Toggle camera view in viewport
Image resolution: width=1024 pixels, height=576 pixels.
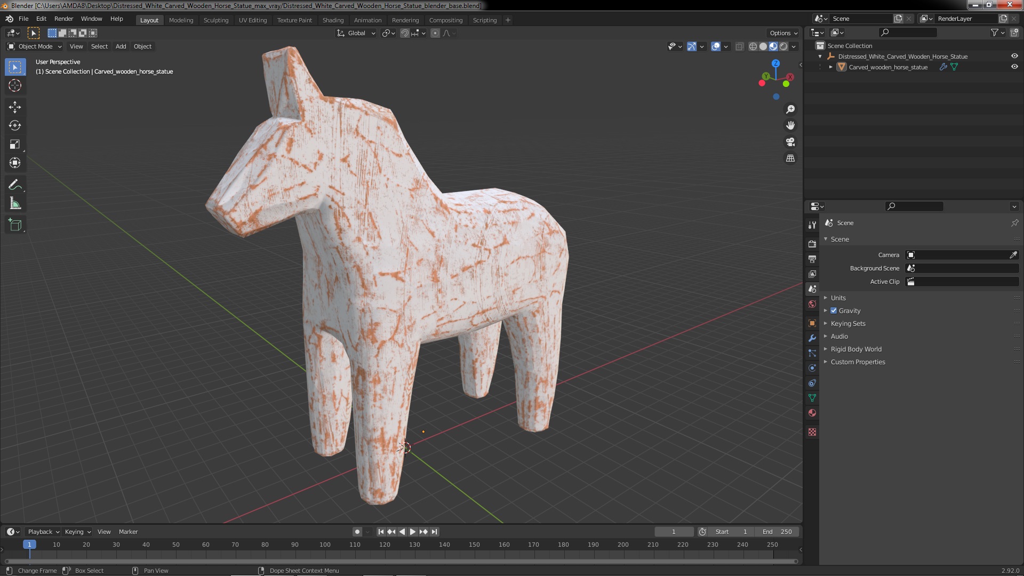790,142
